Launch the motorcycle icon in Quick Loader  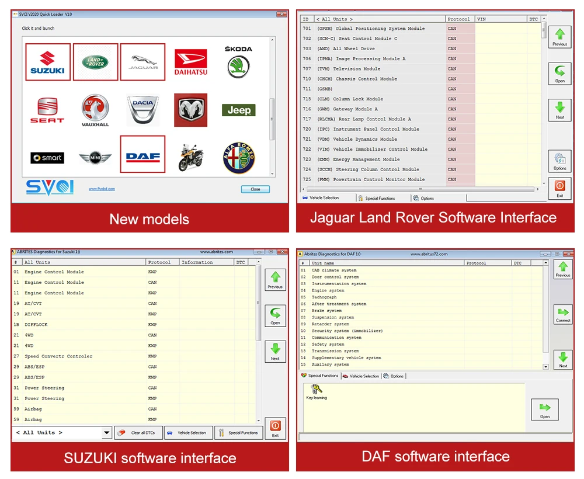191,158
